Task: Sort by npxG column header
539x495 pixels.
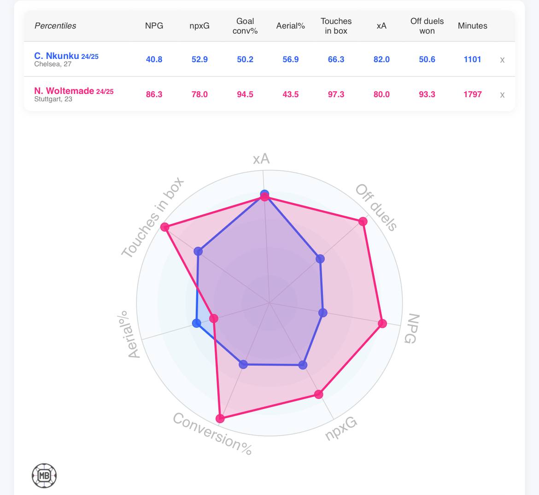Action: [199, 26]
